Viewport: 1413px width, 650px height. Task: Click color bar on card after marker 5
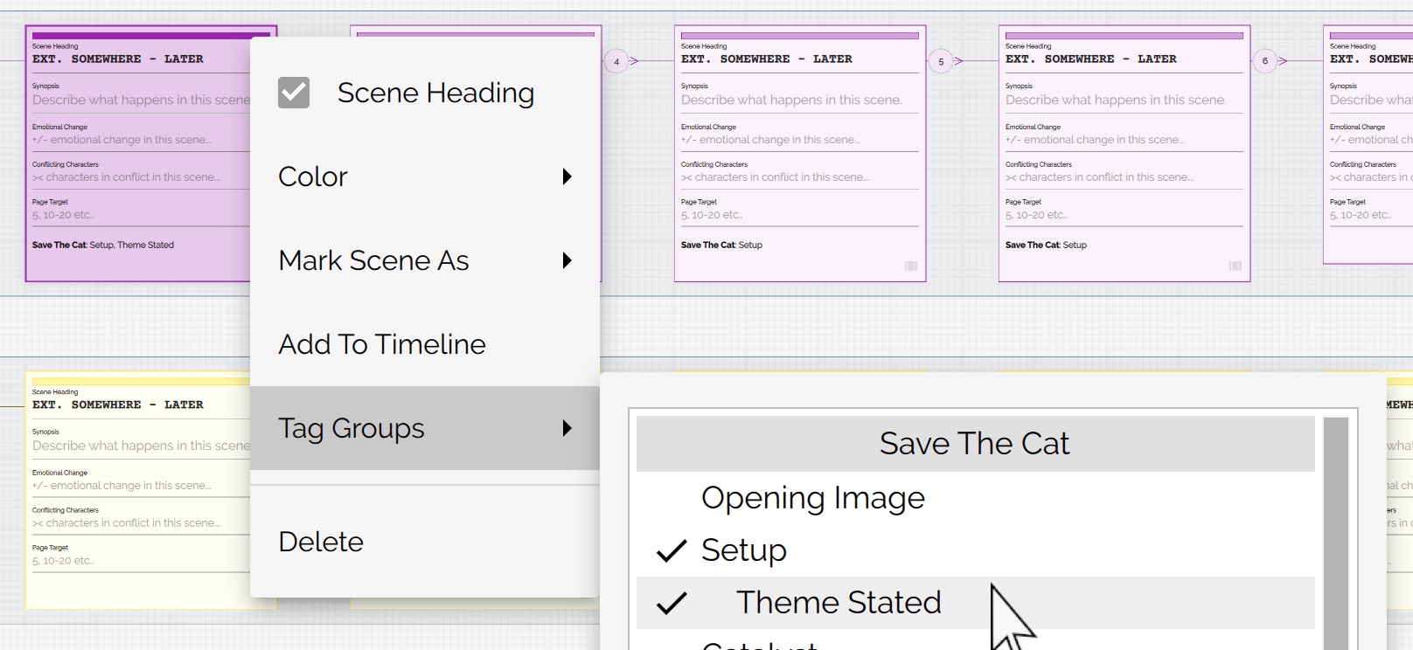point(1124,36)
